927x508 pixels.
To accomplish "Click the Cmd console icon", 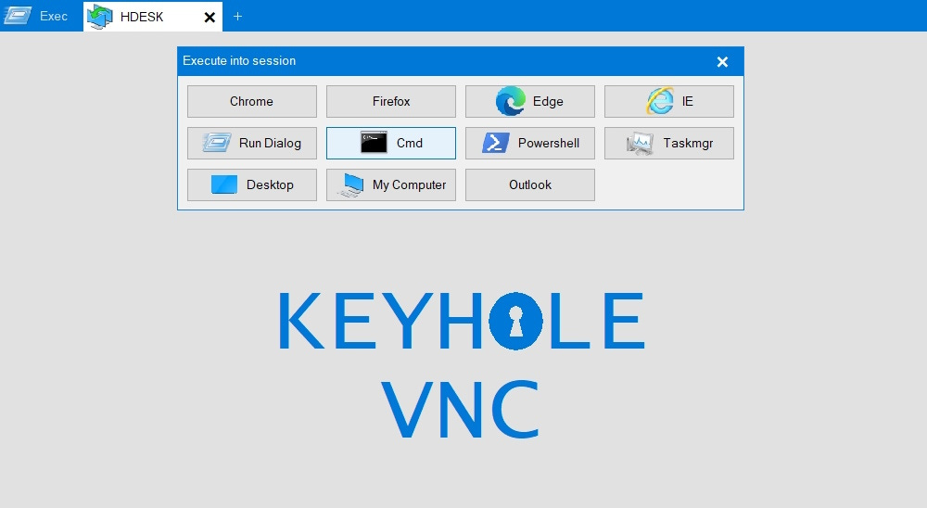I will (x=374, y=143).
